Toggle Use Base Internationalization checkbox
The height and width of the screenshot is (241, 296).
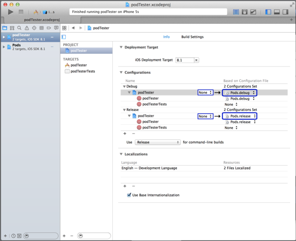pyautogui.click(x=129, y=195)
